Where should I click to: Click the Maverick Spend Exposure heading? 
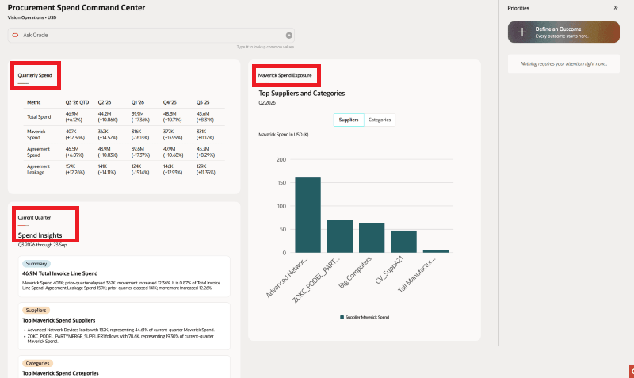tap(285, 75)
